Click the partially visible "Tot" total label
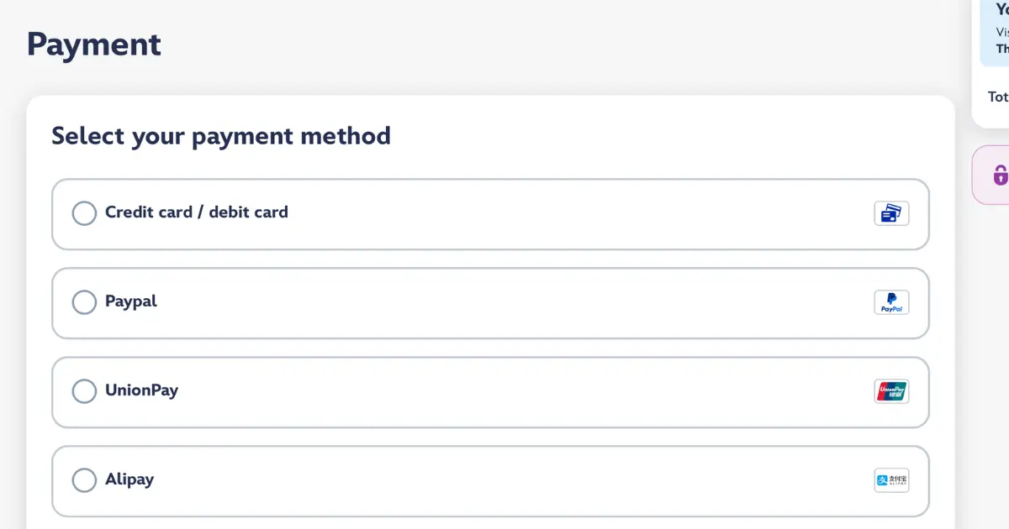Screen dimensions: 1009x529 (x=998, y=97)
